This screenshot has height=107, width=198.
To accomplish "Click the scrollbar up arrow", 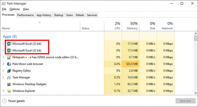I will coord(196,34).
